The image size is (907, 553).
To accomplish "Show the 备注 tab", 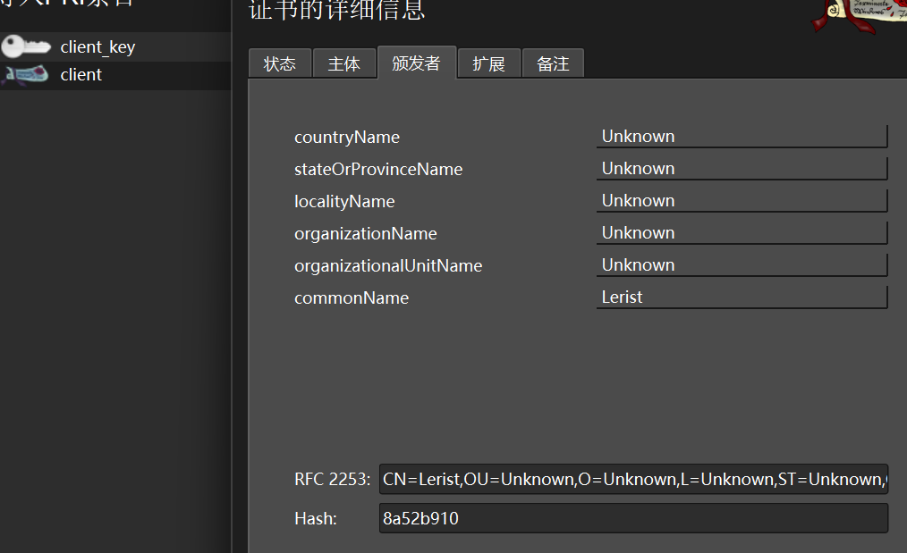I will tap(553, 63).
